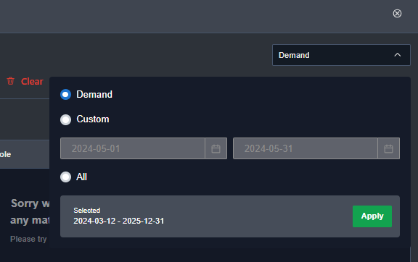Click the small 'Selected' caption label

pyautogui.click(x=87, y=211)
